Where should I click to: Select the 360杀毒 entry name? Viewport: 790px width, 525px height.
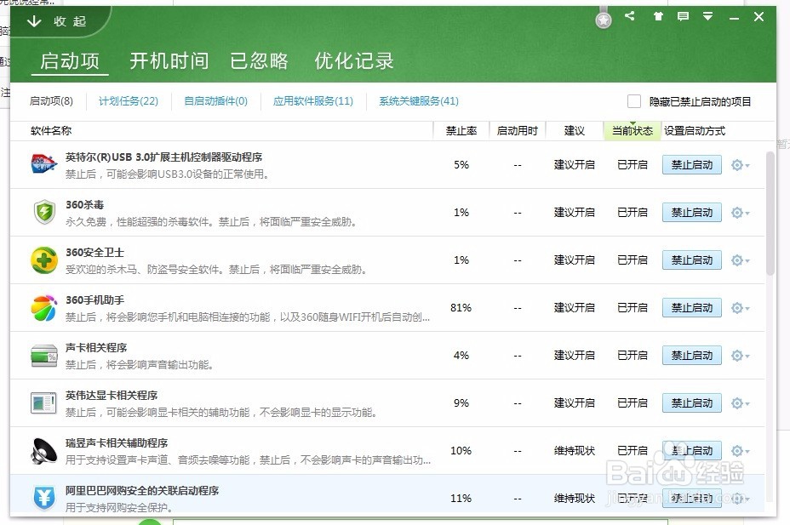tap(84, 205)
